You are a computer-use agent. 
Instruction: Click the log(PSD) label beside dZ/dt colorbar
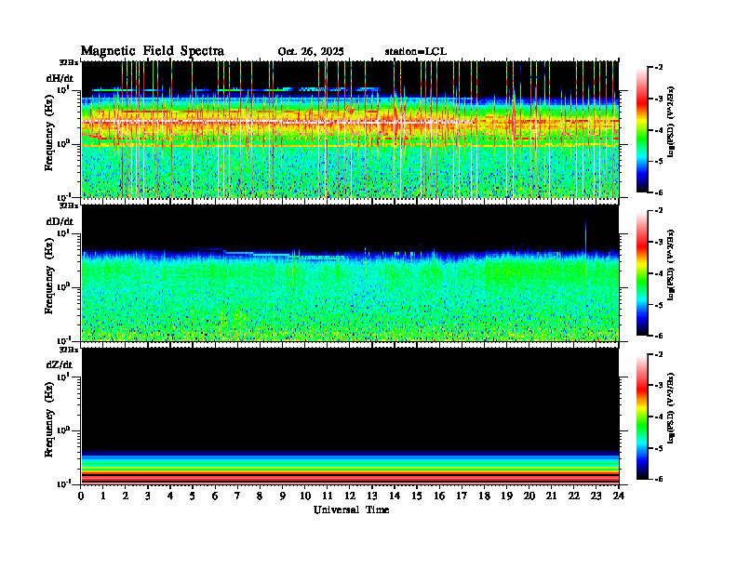tap(672, 409)
